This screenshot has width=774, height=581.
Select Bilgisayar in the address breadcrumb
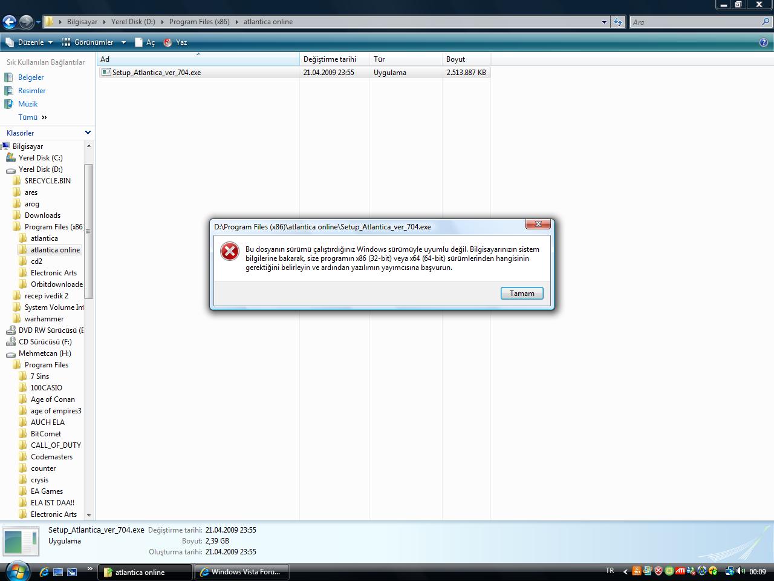coord(82,22)
